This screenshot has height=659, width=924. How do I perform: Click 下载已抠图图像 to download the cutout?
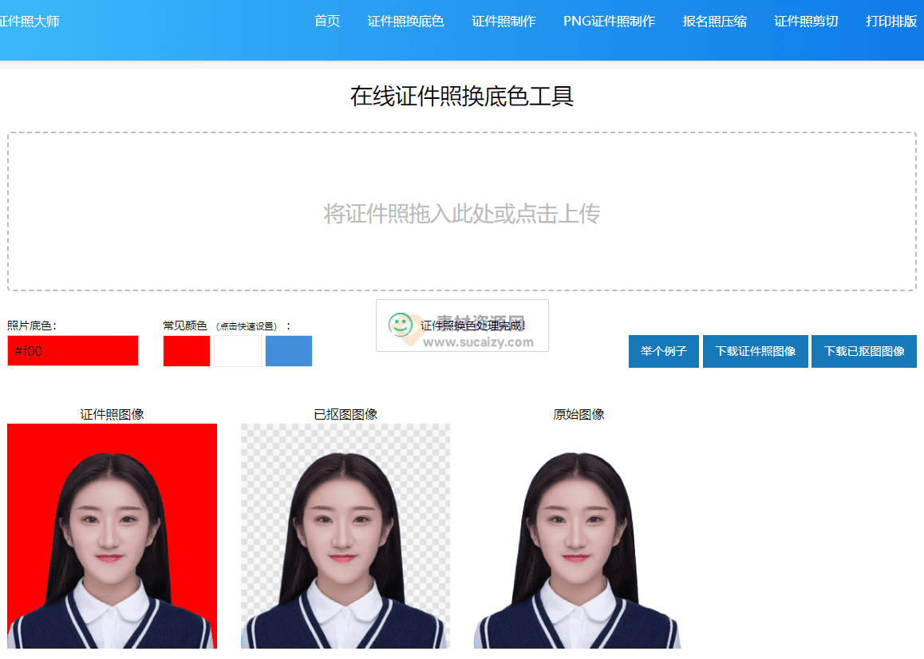point(863,351)
